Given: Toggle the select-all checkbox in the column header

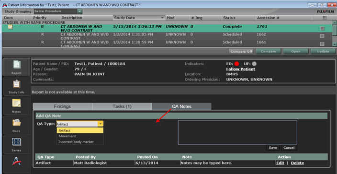Looking at the screenshot, I should tap(325, 18).
